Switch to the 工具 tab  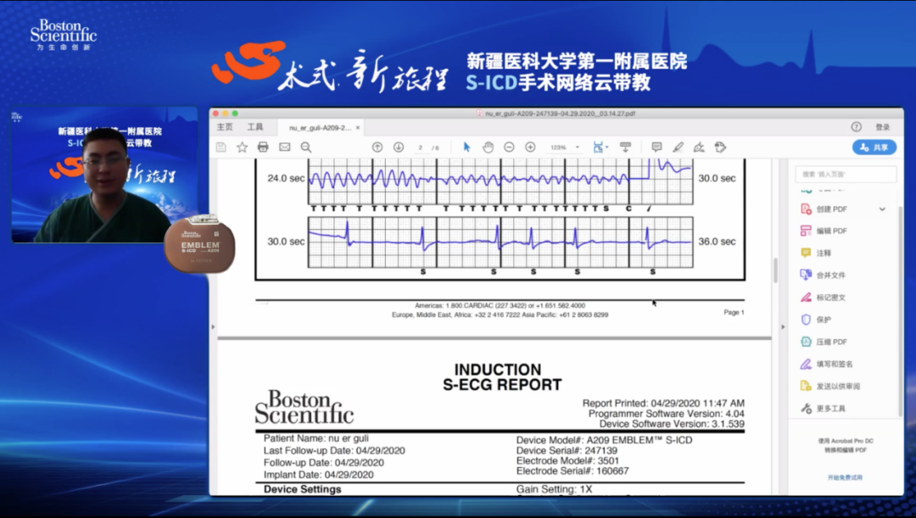coord(255,127)
